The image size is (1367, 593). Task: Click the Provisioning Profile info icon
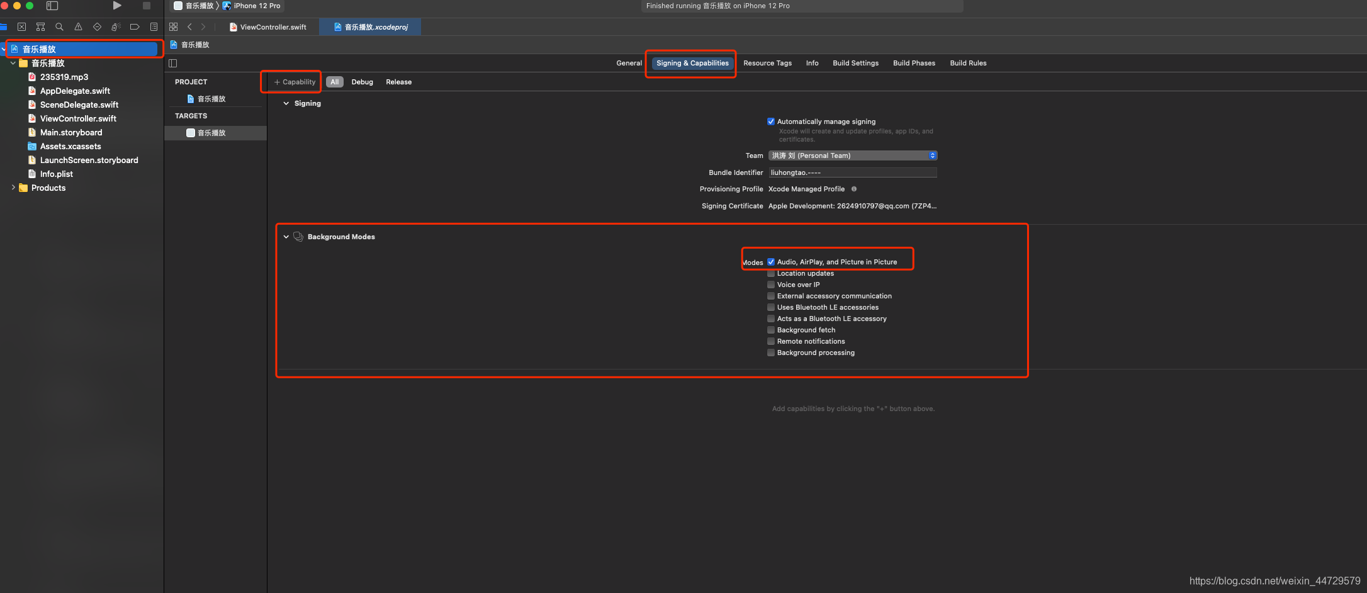[x=854, y=189]
